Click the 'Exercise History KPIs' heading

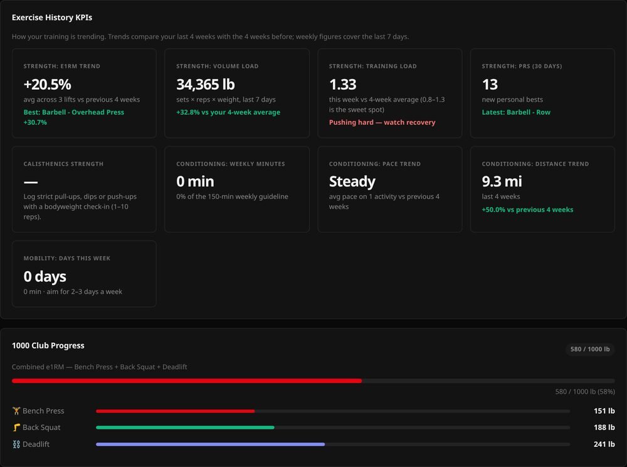(52, 18)
